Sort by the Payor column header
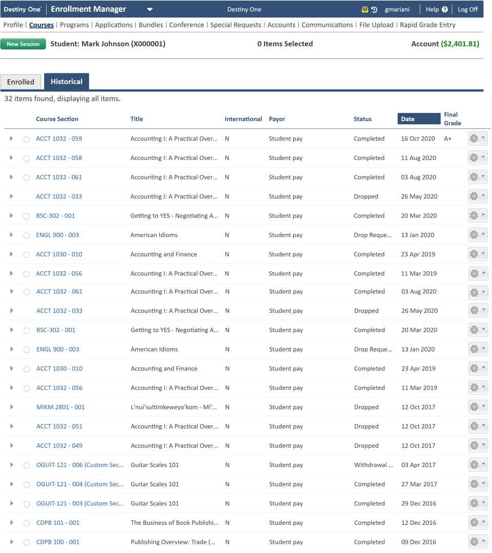Viewport: 492px width, 553px height. (277, 119)
